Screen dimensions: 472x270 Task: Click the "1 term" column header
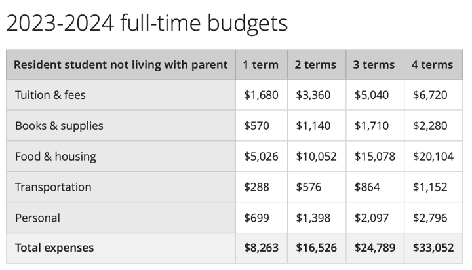261,65
